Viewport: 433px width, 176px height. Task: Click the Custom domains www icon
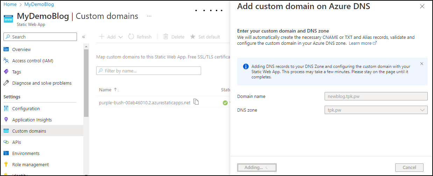click(x=6, y=131)
